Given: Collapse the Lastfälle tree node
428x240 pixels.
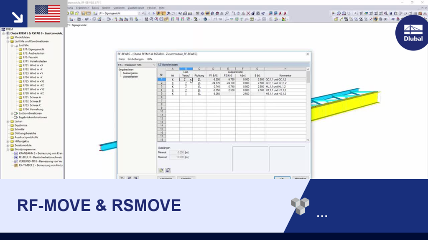Looking at the screenshot, I should pyautogui.click(x=12, y=45).
